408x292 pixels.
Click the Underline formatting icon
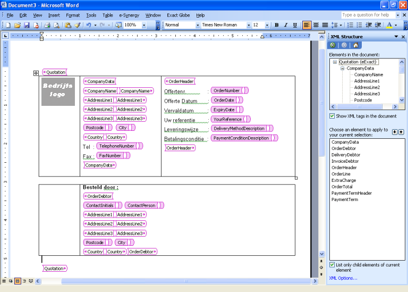coord(295,25)
